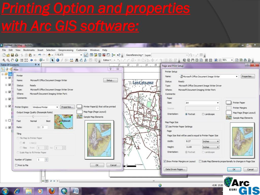Screen dimensions: 260x195
Task: Click Properties... in Page and Print Setup
Action: point(248,76)
